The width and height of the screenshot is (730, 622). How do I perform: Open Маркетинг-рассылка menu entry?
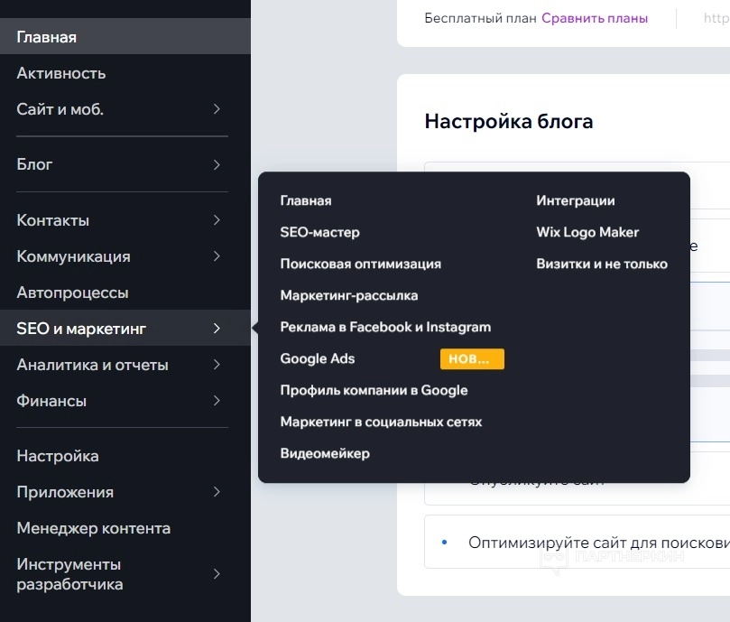348,295
